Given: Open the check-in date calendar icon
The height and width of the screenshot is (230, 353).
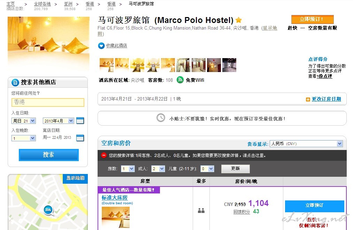Looking at the screenshot, I should 80,121.
